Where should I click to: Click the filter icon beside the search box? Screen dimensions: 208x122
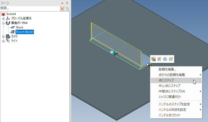tap(67, 8)
